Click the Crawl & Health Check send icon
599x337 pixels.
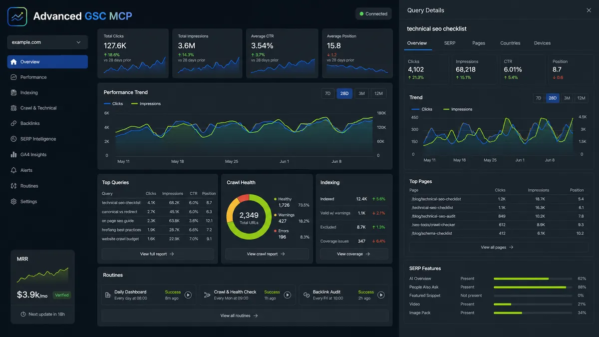pyautogui.click(x=207, y=295)
